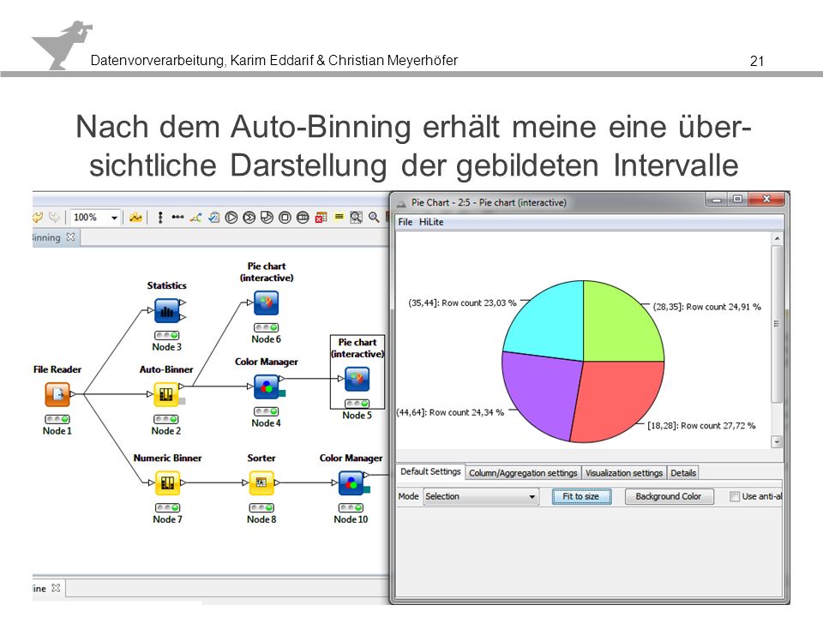
Task: Click the Configure node checklist icon
Action: (x=213, y=217)
